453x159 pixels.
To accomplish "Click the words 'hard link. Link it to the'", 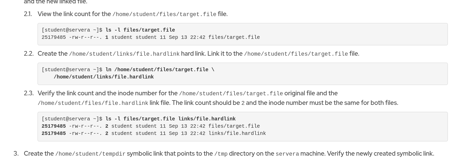I will click(211, 54).
